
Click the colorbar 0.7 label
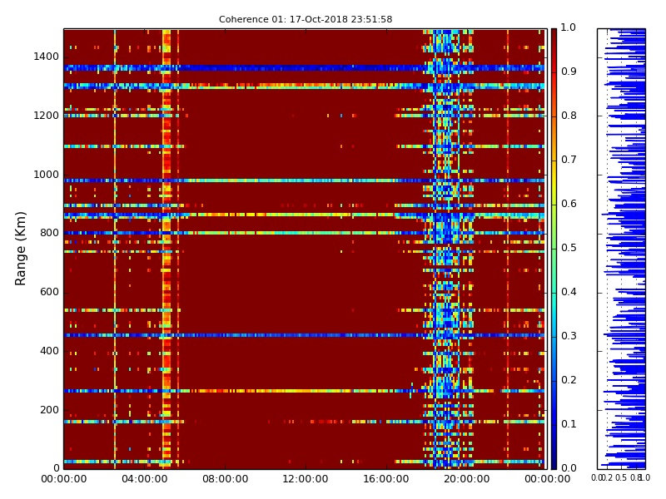pyautogui.click(x=569, y=160)
